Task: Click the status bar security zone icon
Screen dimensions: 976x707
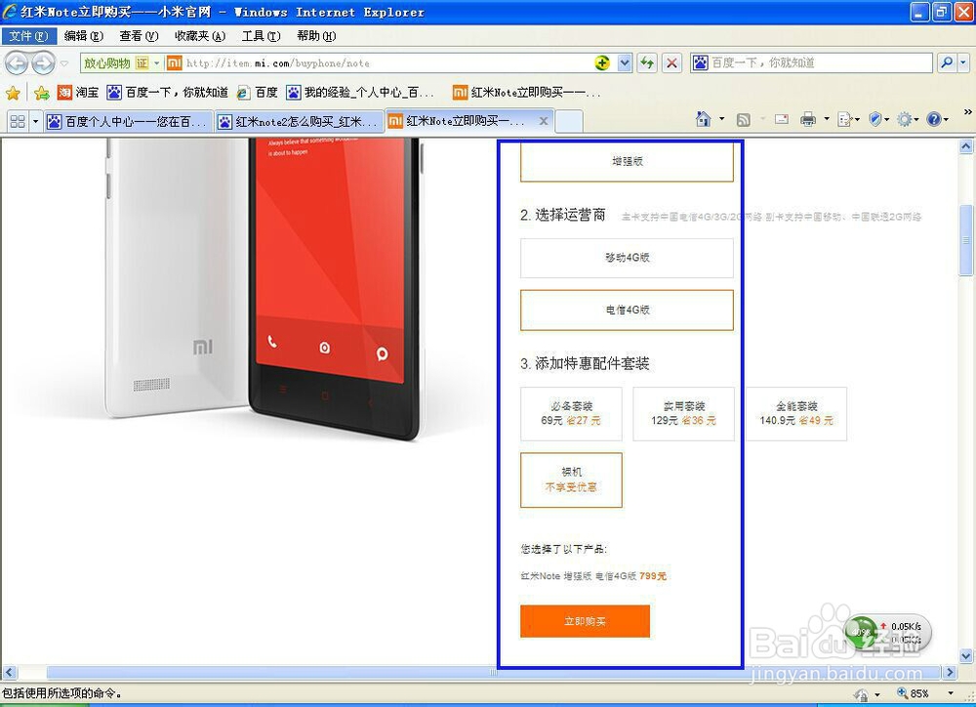Action: pos(862,694)
